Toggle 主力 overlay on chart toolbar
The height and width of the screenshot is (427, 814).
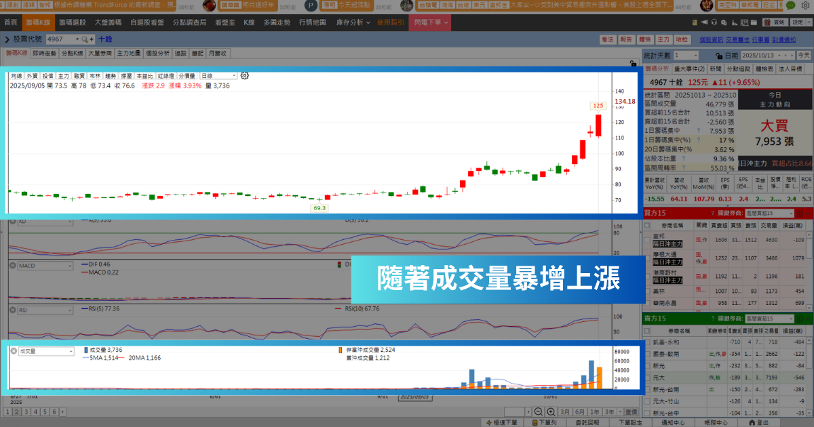pos(64,77)
